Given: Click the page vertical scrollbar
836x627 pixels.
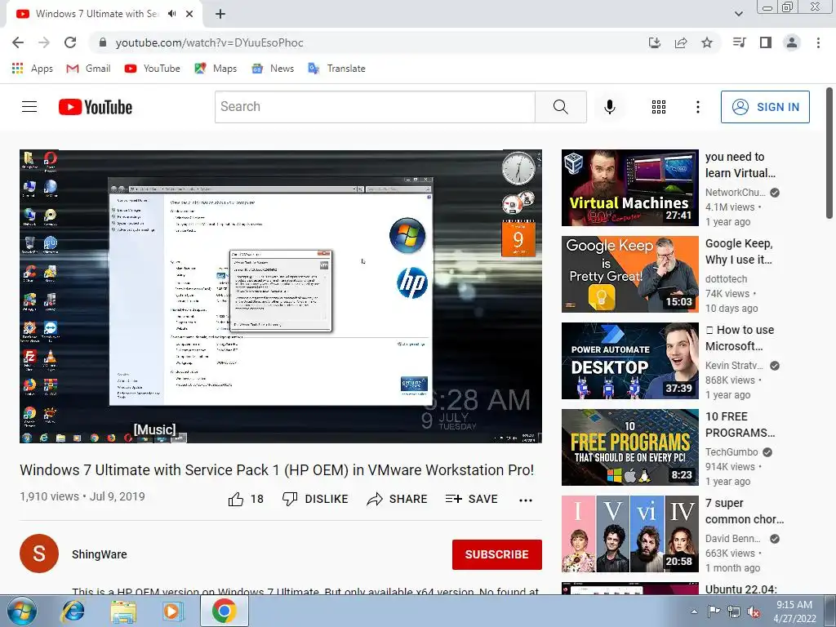Looking at the screenshot, I should (x=829, y=153).
